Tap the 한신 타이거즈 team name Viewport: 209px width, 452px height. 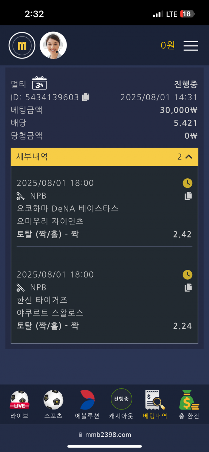click(x=42, y=300)
